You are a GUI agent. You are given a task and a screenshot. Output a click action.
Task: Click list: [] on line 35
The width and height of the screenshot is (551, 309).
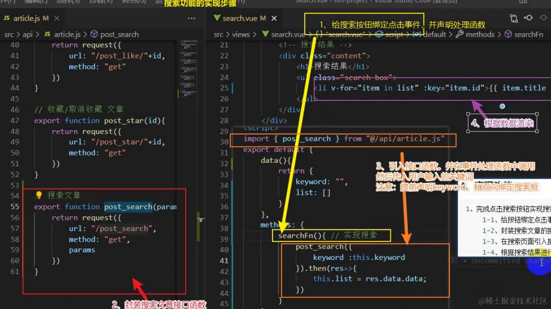coord(313,193)
